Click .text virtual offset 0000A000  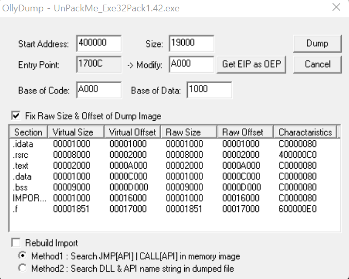(x=128, y=166)
